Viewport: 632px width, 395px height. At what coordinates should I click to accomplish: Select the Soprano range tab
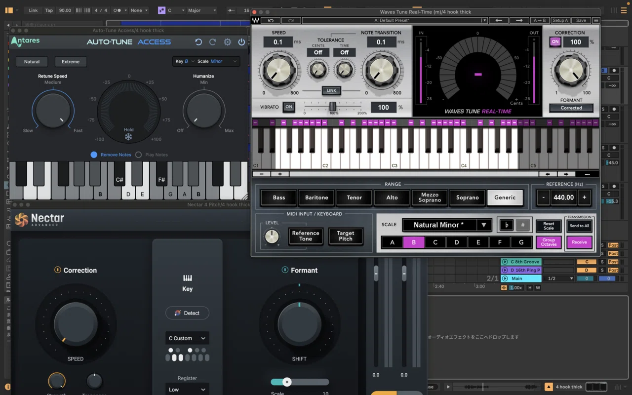[x=467, y=197]
